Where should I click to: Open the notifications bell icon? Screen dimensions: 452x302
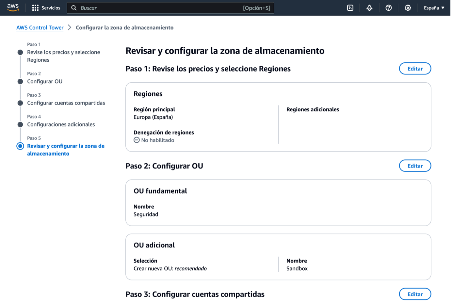click(x=369, y=8)
